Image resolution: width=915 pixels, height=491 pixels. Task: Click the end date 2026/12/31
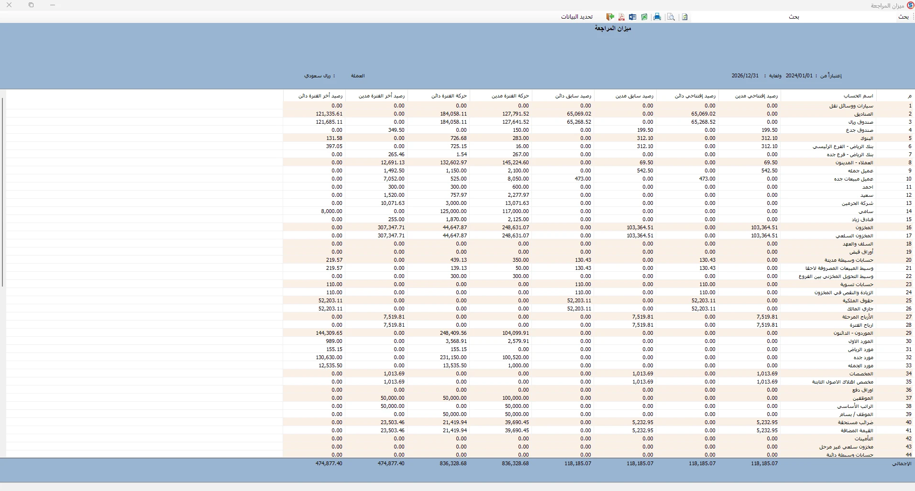click(745, 76)
